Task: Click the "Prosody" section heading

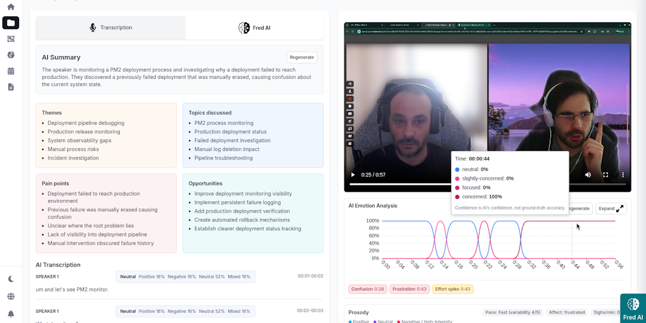Action: 358,312
